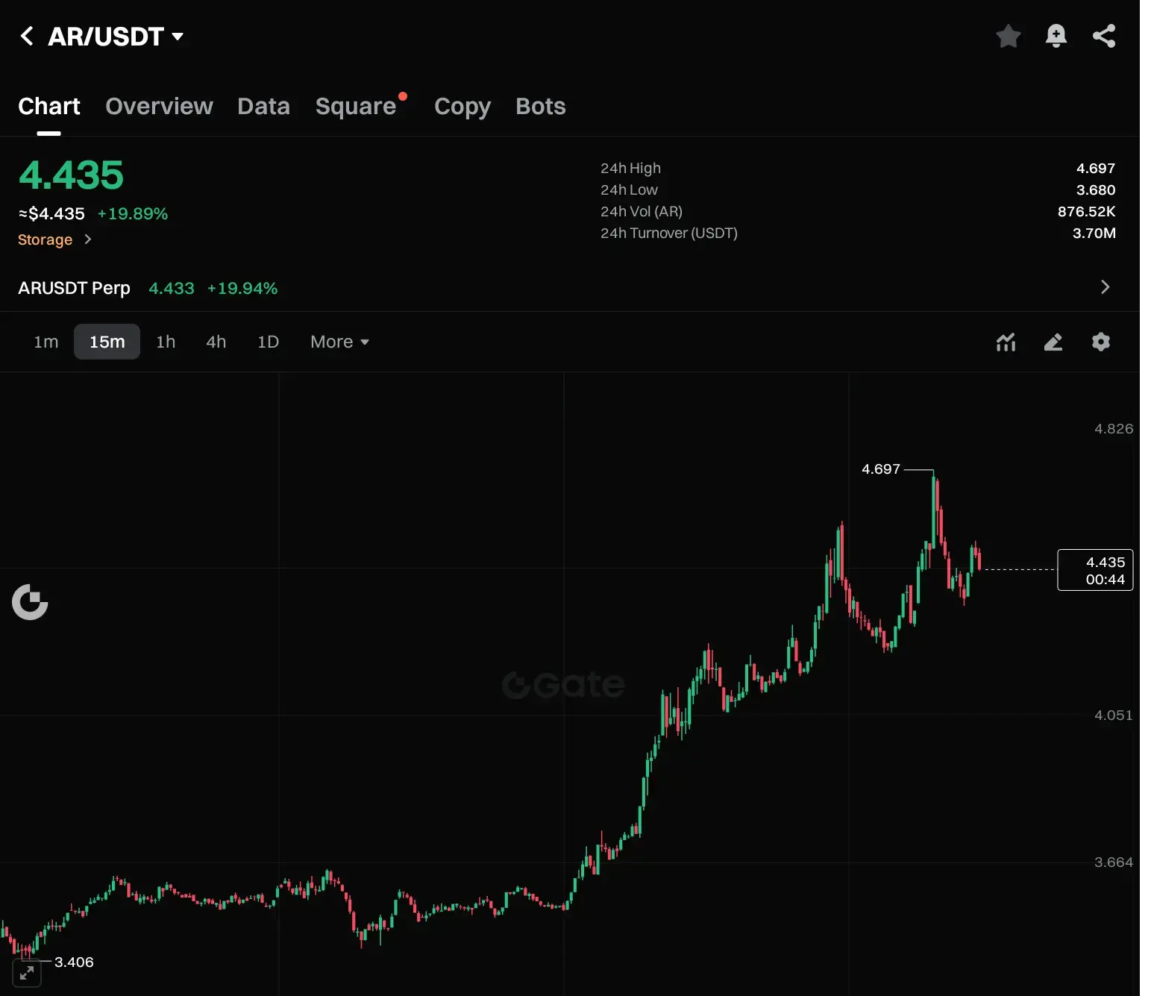The width and height of the screenshot is (1154, 996).
Task: Open the Bots tab
Action: pyautogui.click(x=541, y=106)
